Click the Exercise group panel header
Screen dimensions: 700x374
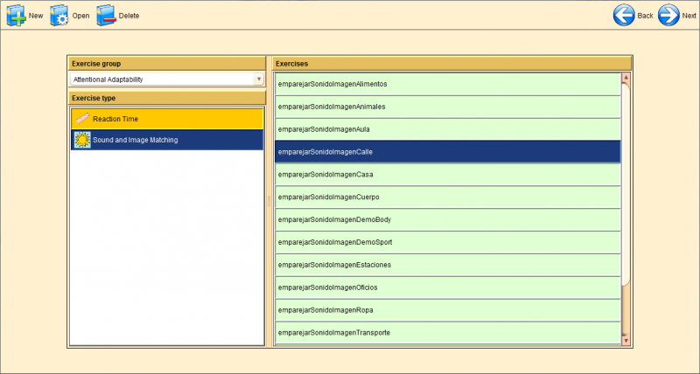167,64
